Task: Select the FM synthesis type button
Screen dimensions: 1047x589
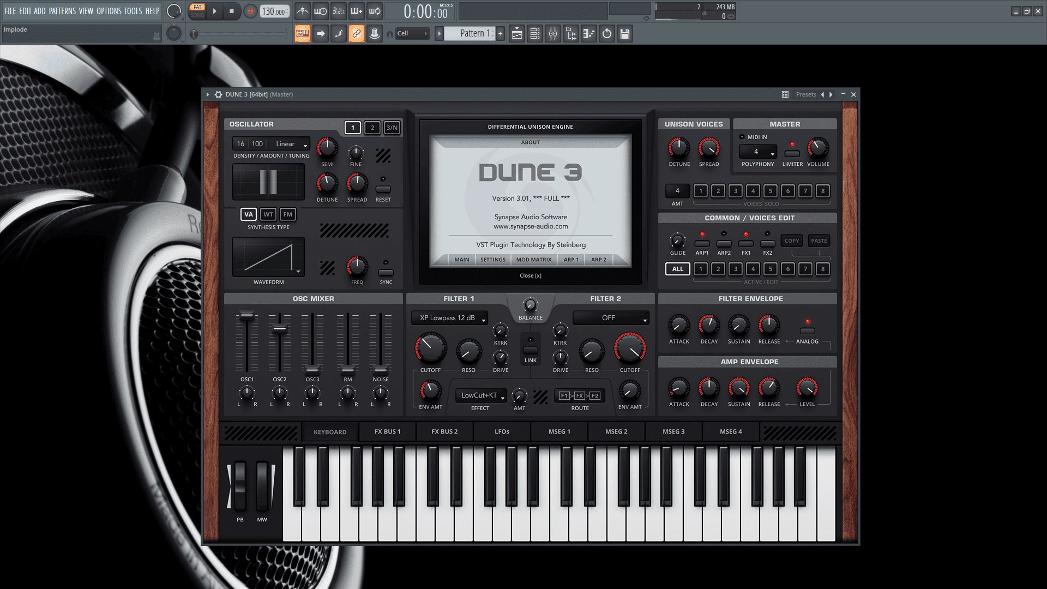Action: 288,214
